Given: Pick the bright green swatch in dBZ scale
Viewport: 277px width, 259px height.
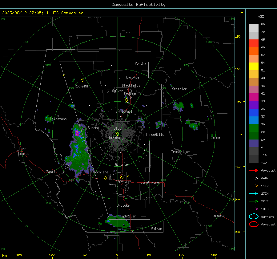Looking at the screenshot, I should pyautogui.click(x=254, y=128).
